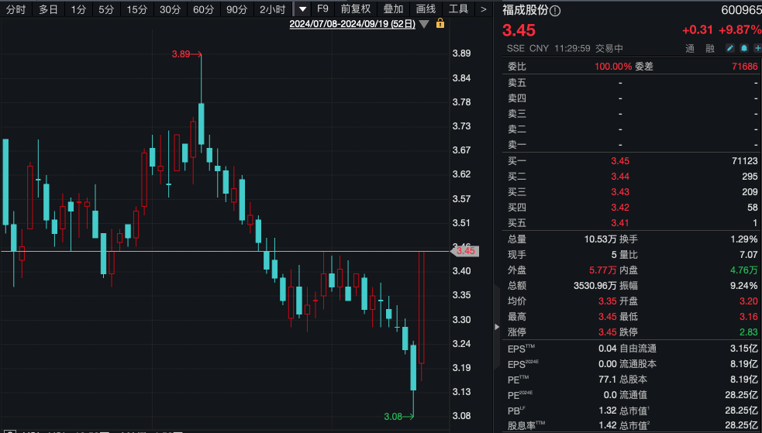Click the info icon next to 福成股份

(555, 11)
